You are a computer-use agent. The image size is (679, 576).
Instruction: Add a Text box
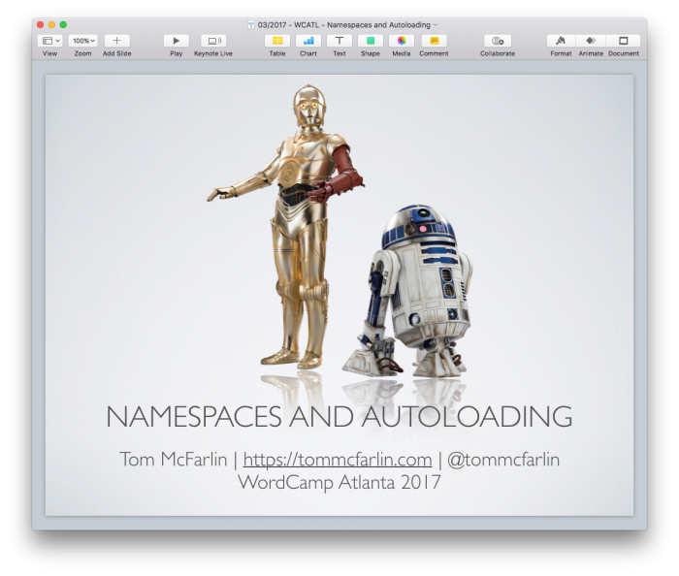click(339, 41)
